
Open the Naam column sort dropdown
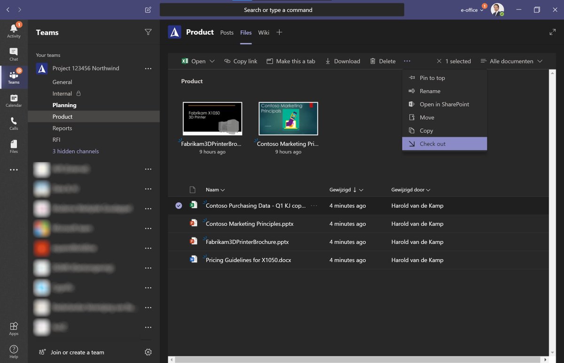(215, 190)
